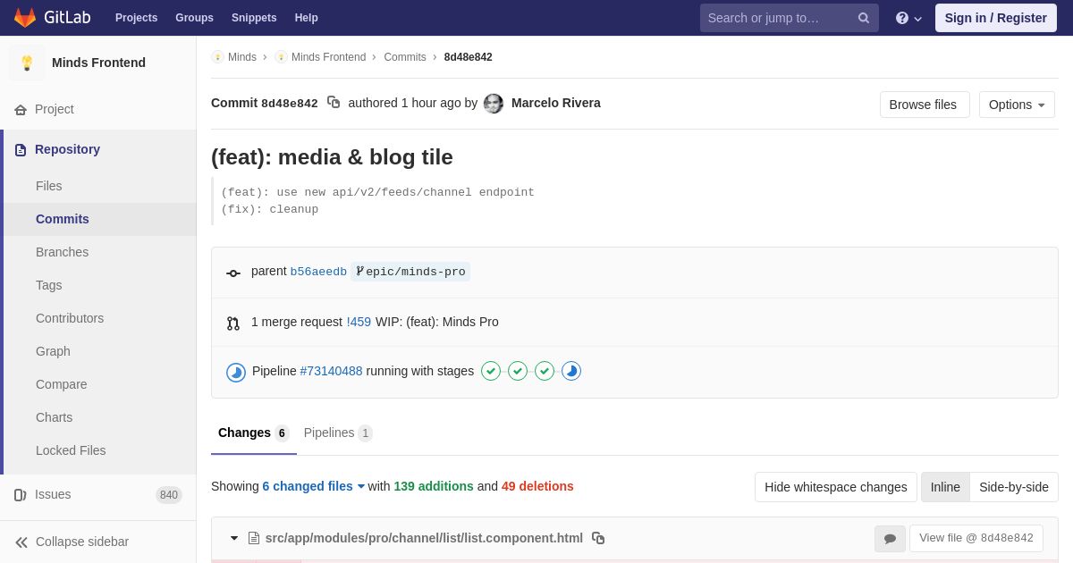Open the Projects menu in navbar
This screenshot has width=1073, height=563.
pos(136,18)
